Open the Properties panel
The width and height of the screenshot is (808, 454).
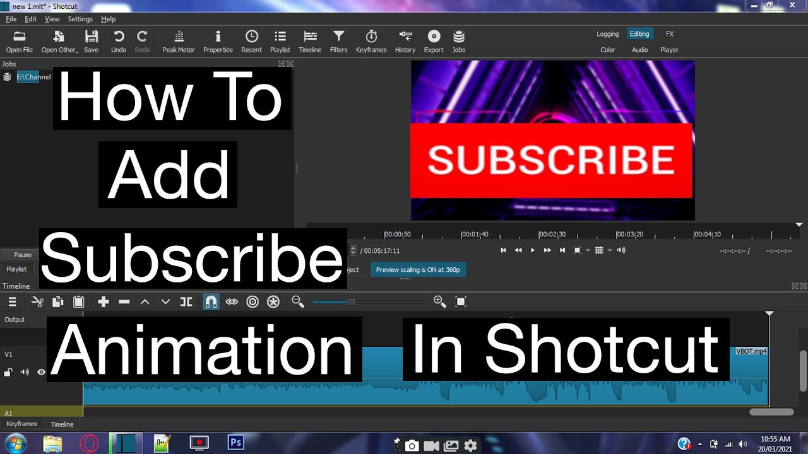click(218, 42)
